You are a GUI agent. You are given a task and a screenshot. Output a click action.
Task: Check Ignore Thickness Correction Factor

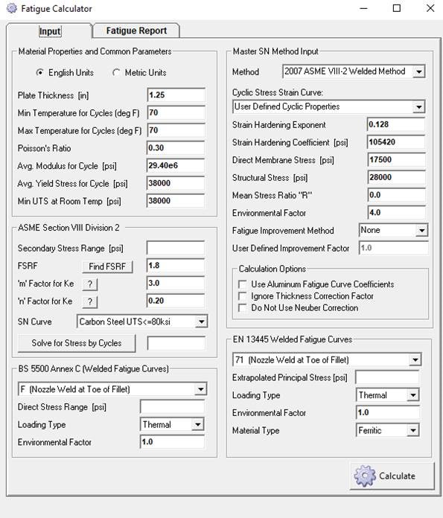coord(242,296)
